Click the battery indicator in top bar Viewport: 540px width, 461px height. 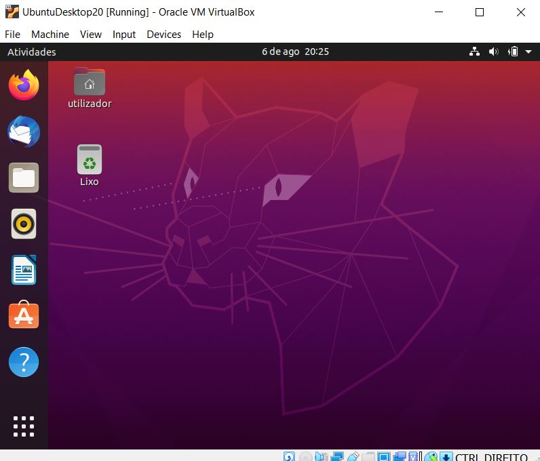(x=513, y=52)
